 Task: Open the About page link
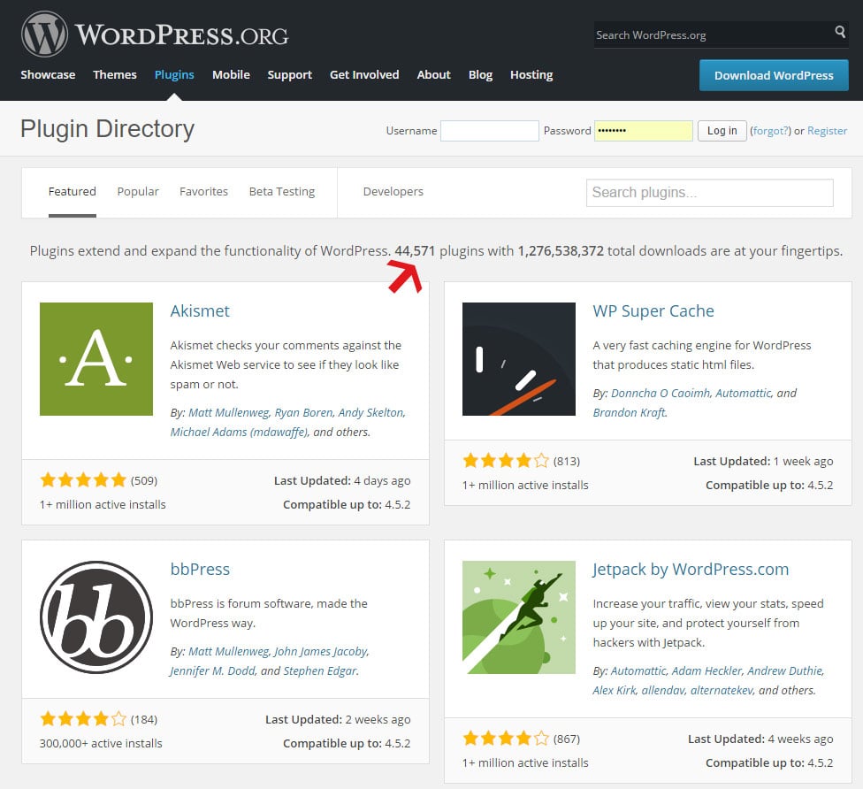pyautogui.click(x=433, y=75)
